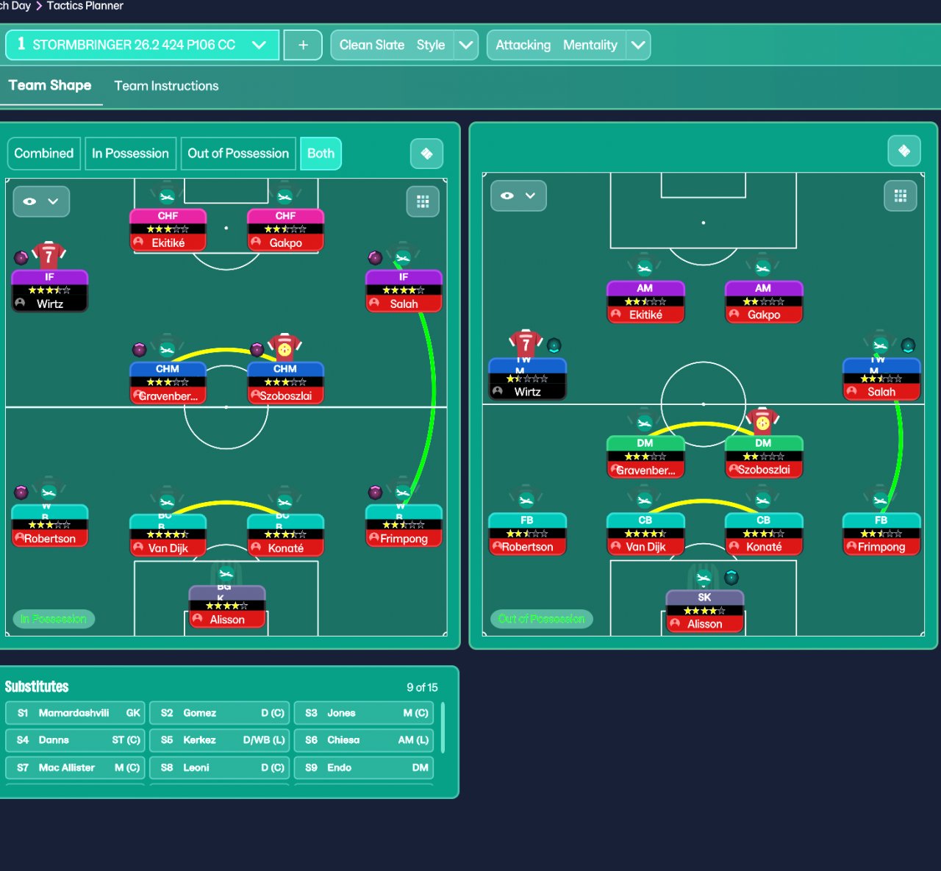Switch to the Team Instructions tab
The width and height of the screenshot is (941, 871).
pos(166,86)
